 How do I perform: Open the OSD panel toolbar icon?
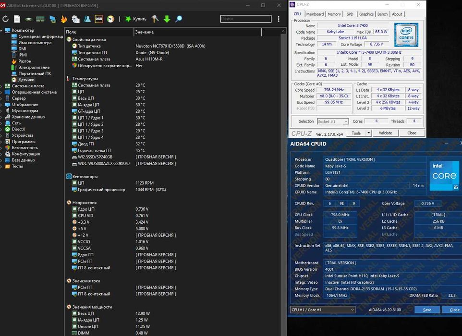point(99,19)
